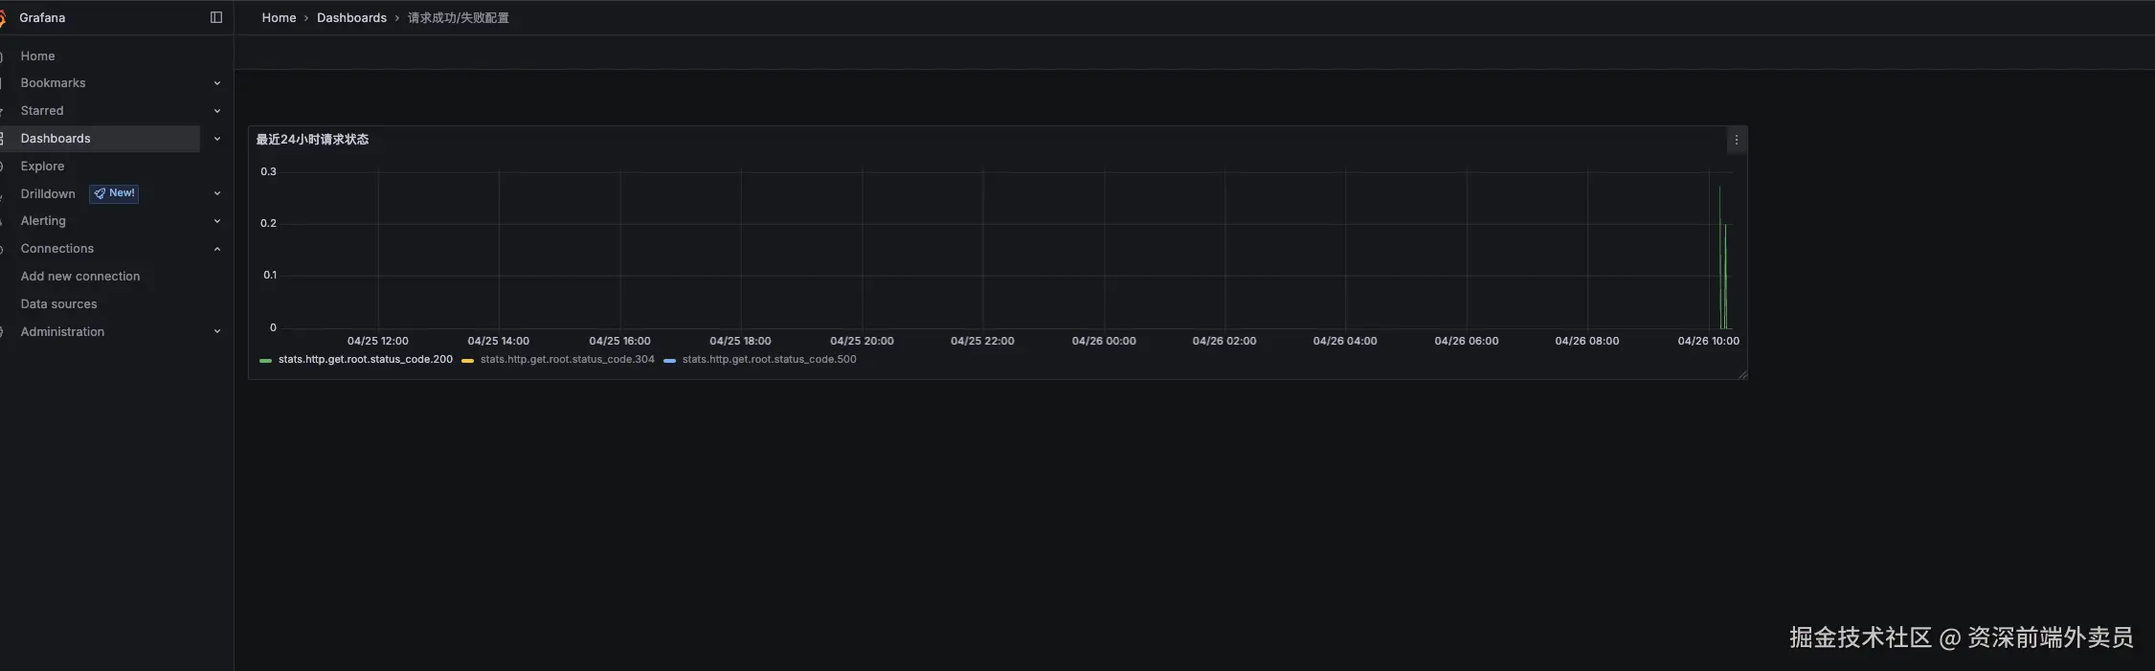Image resolution: width=2155 pixels, height=671 pixels.
Task: Click the New! badge beside Drilldown
Action: coord(114,193)
